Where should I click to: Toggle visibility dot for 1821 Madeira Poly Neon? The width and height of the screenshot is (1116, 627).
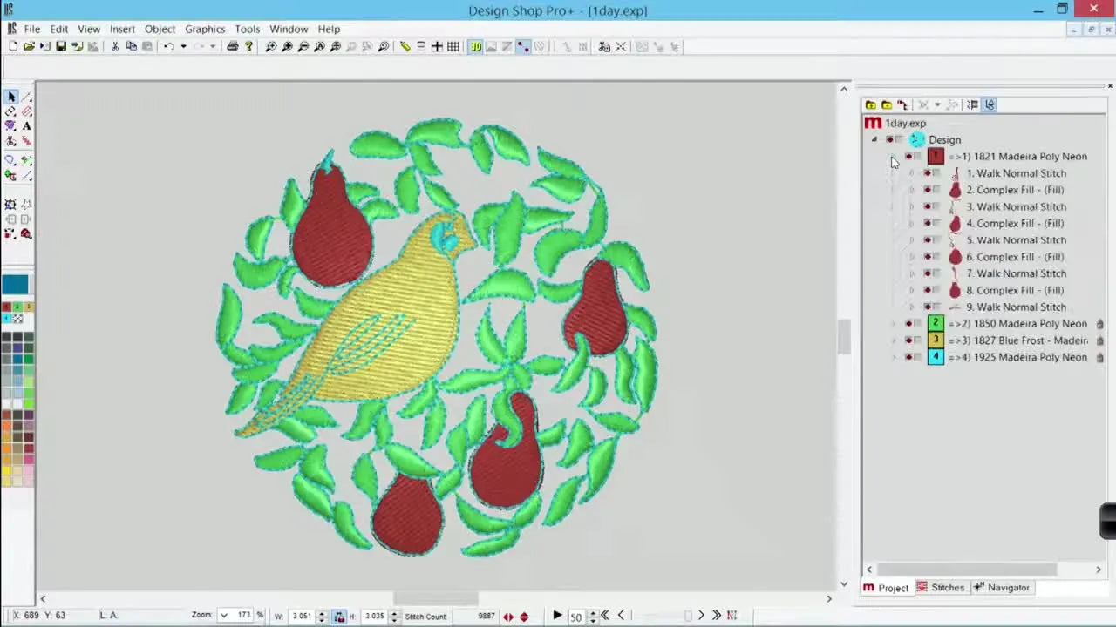click(909, 156)
